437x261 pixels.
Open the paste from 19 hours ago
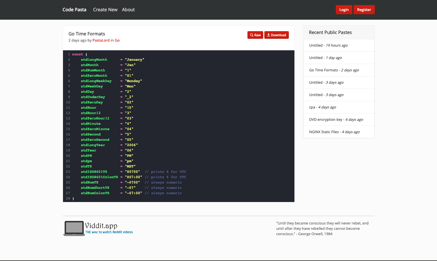click(328, 45)
